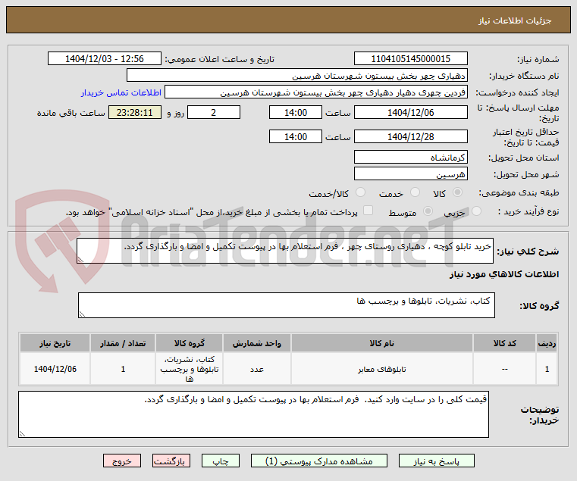Toggle the Islamic treasury payment checkbox

tap(368, 211)
